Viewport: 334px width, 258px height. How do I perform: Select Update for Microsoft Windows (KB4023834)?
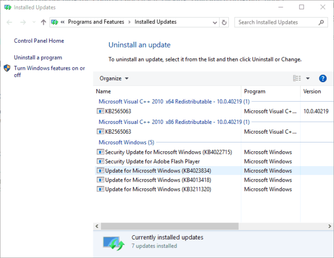214,171
